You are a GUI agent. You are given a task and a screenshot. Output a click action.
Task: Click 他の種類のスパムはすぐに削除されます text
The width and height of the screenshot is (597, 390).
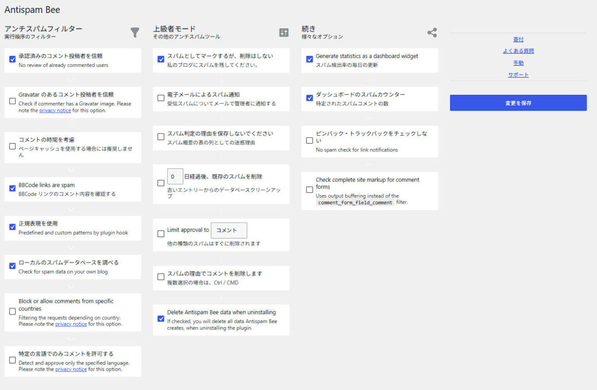tap(213, 244)
